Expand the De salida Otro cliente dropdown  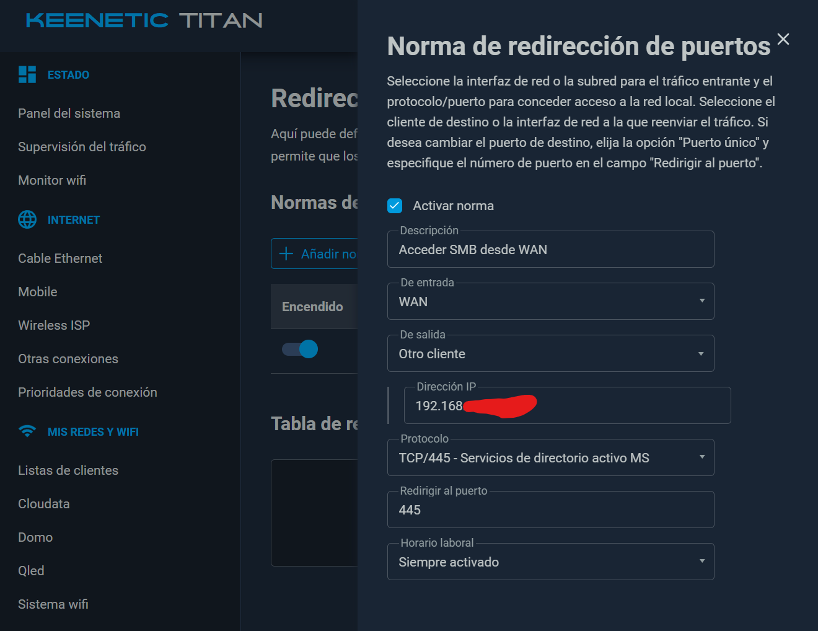[550, 353]
